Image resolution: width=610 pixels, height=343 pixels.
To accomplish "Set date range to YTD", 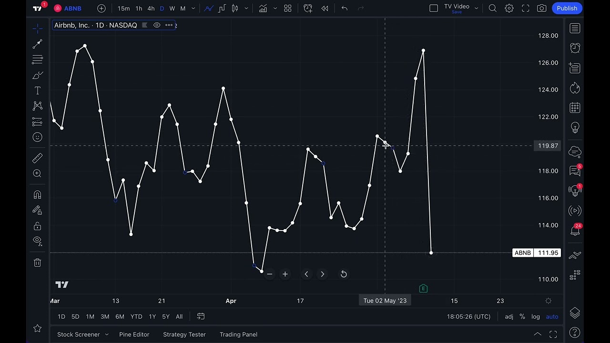I will pos(136,317).
